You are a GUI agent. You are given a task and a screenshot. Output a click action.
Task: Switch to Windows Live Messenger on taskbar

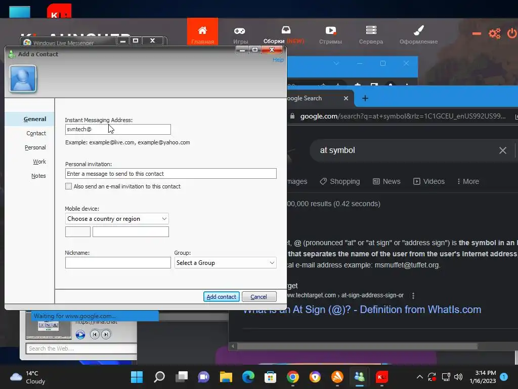tap(360, 377)
